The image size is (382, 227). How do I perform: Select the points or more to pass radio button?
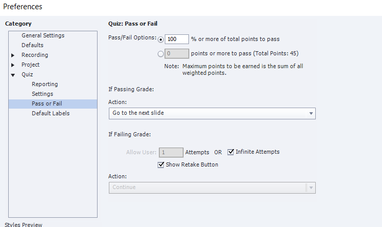(x=161, y=54)
